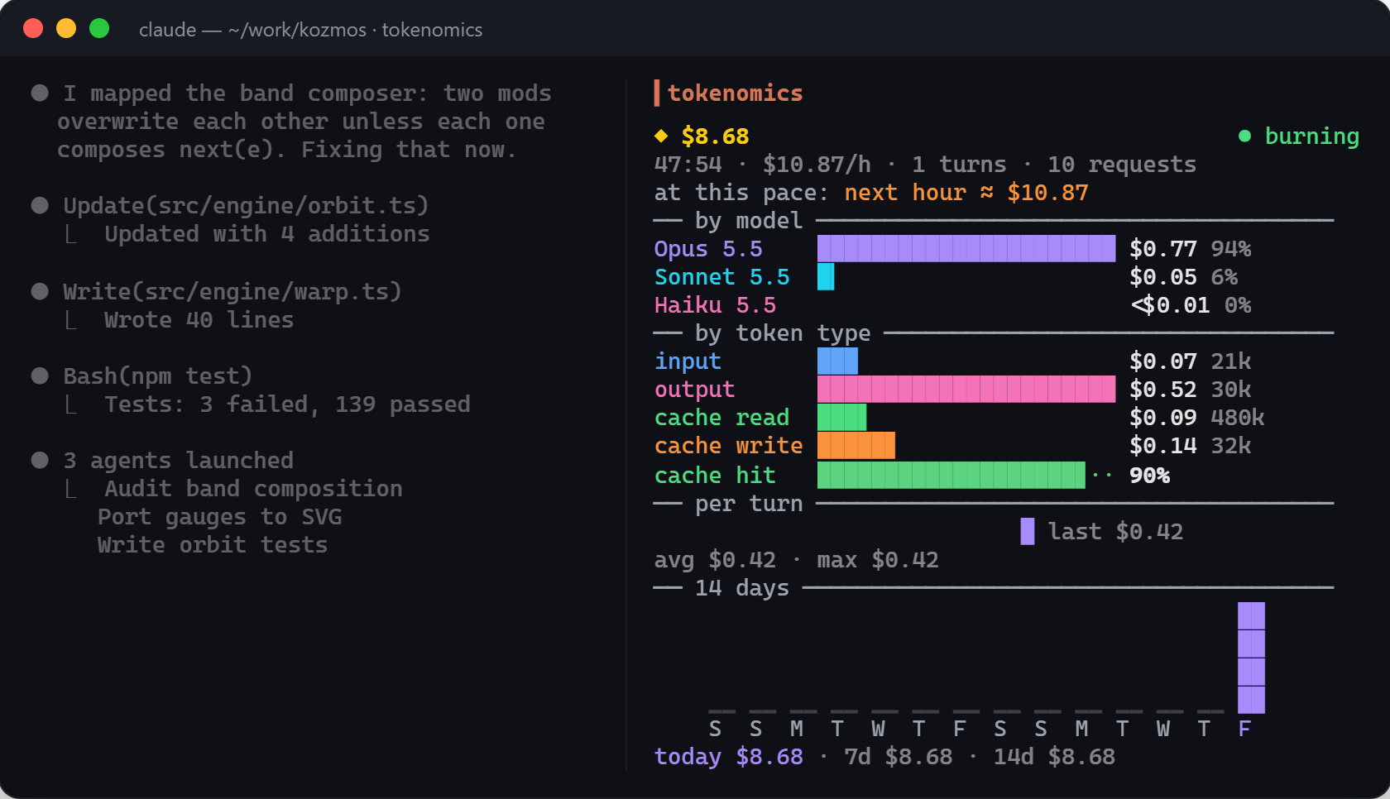The height and width of the screenshot is (799, 1390).
Task: Click 'Port gauges to SVG' agent task
Action: tap(219, 516)
